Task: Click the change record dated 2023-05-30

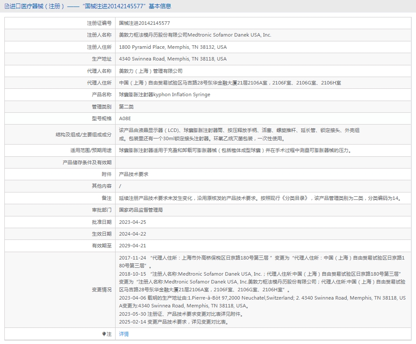Action: pos(181,314)
